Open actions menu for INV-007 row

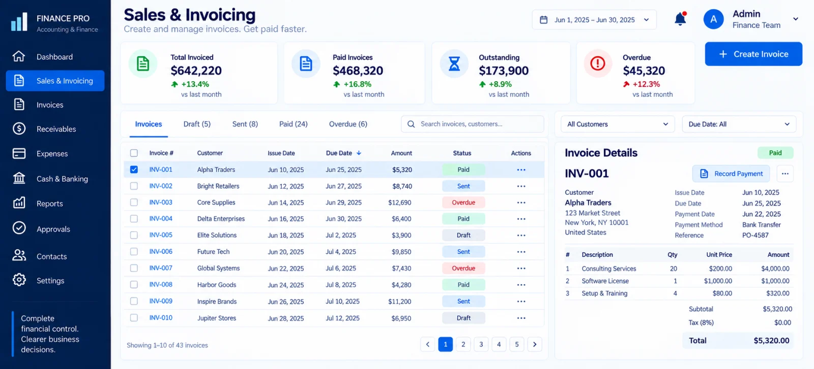pyautogui.click(x=521, y=269)
